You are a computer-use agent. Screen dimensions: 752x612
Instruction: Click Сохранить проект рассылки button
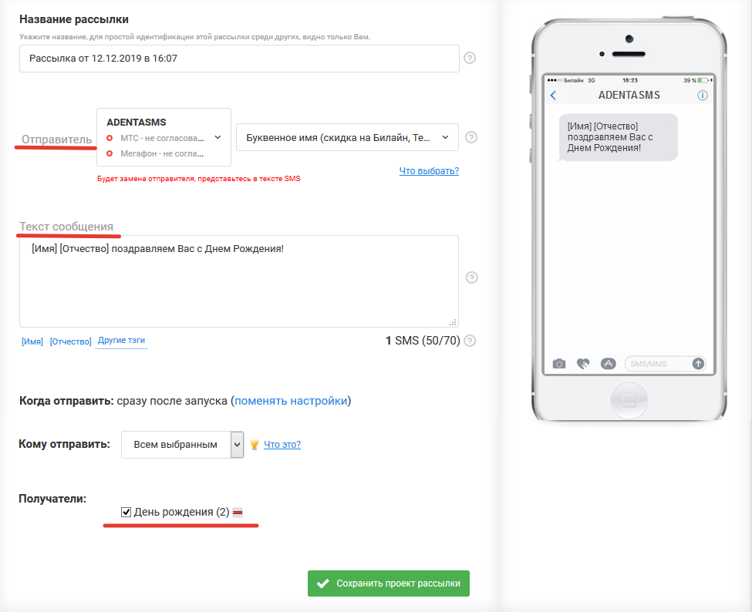[x=389, y=583]
